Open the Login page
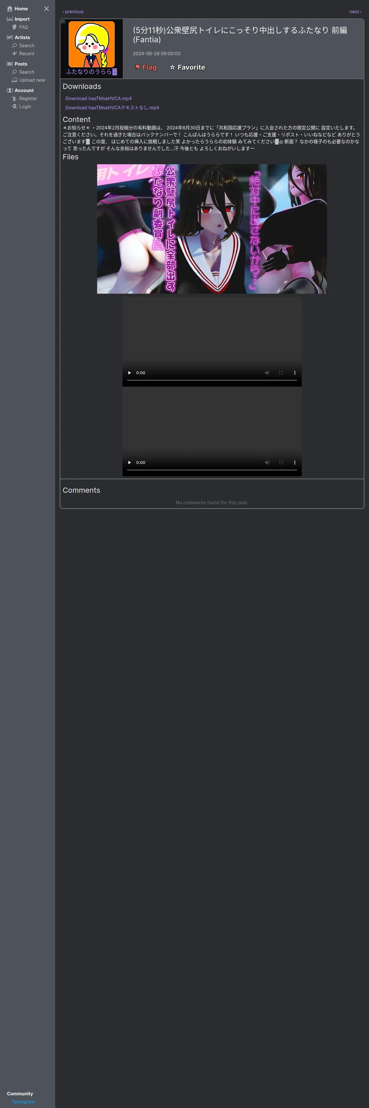The image size is (369, 1108). pos(25,107)
